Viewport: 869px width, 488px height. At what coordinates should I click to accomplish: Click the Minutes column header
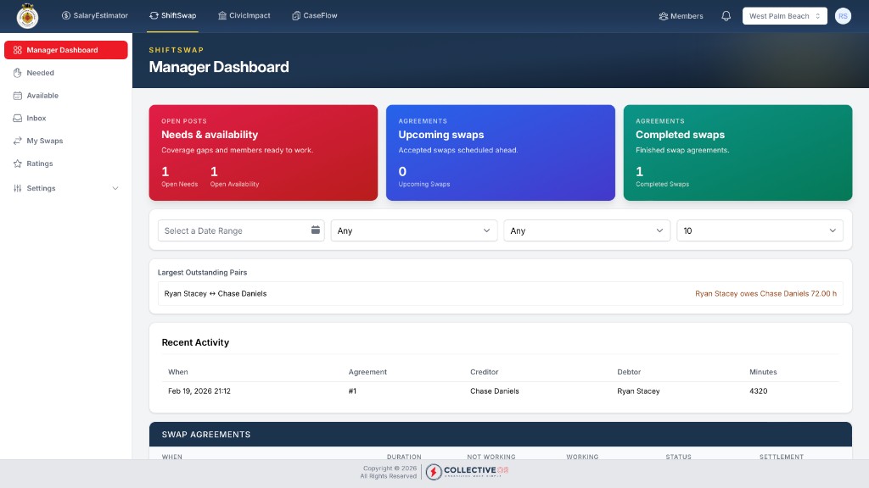pyautogui.click(x=763, y=372)
